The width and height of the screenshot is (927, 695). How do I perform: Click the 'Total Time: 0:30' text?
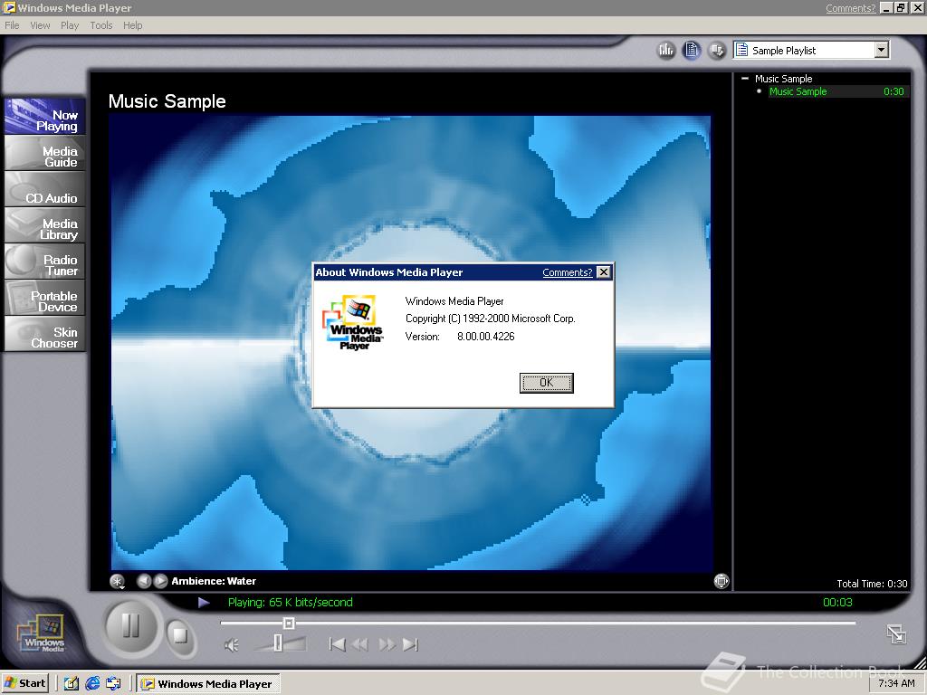coord(872,584)
